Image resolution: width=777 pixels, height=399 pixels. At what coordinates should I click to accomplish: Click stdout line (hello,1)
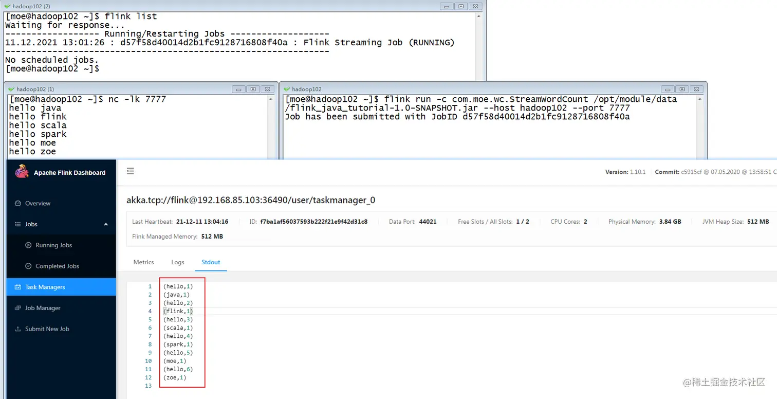[178, 286]
